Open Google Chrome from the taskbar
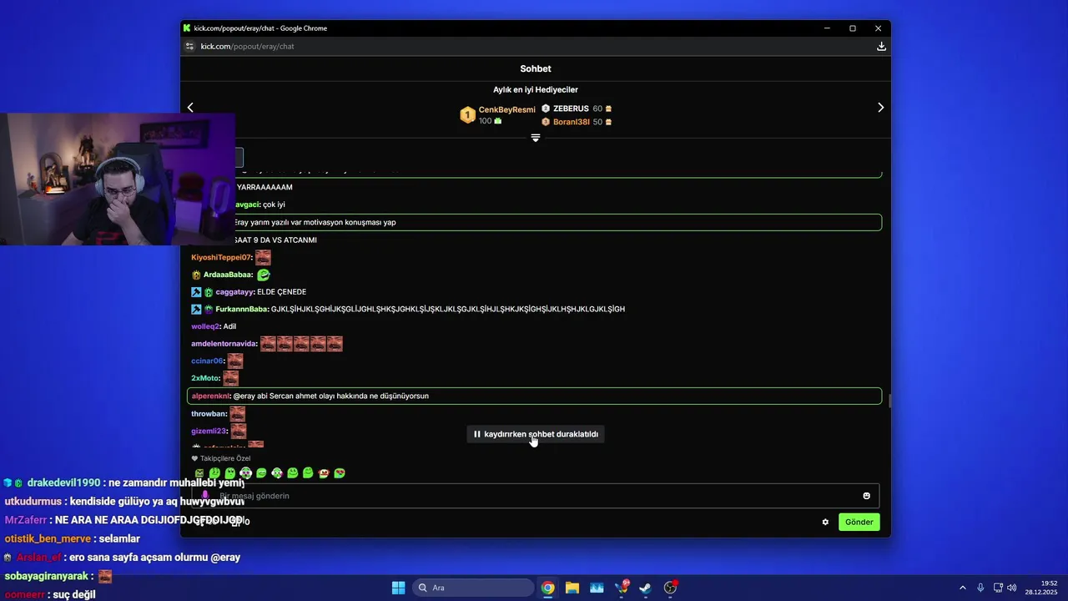1068x601 pixels. [x=547, y=588]
